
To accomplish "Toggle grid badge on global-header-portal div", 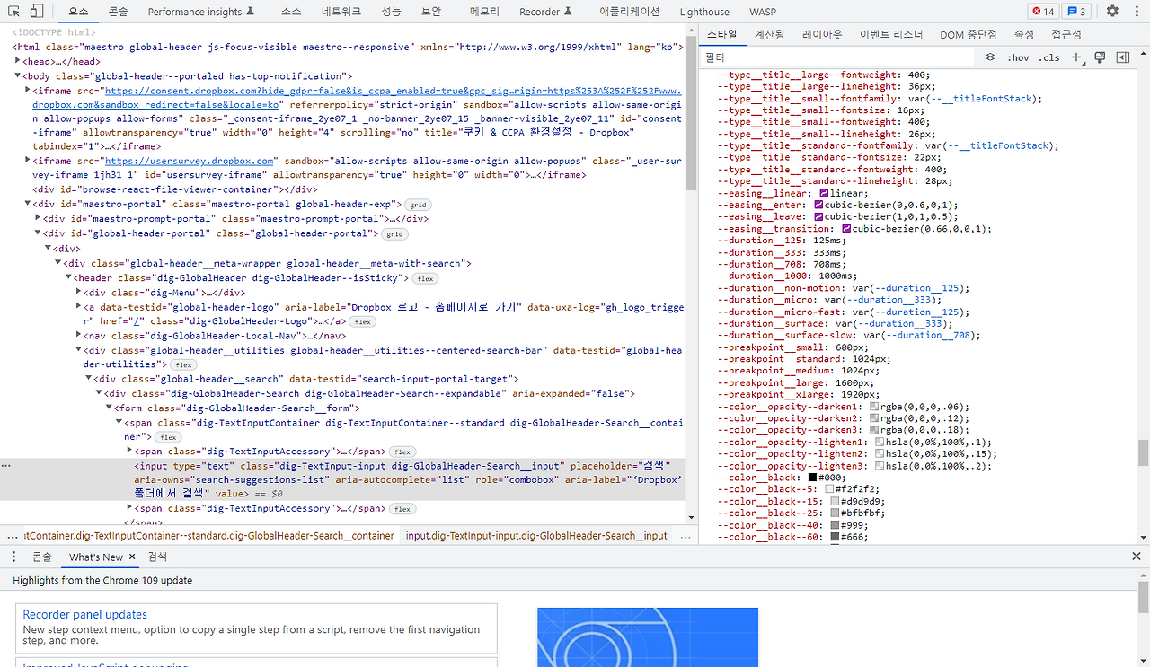I will tap(394, 234).
